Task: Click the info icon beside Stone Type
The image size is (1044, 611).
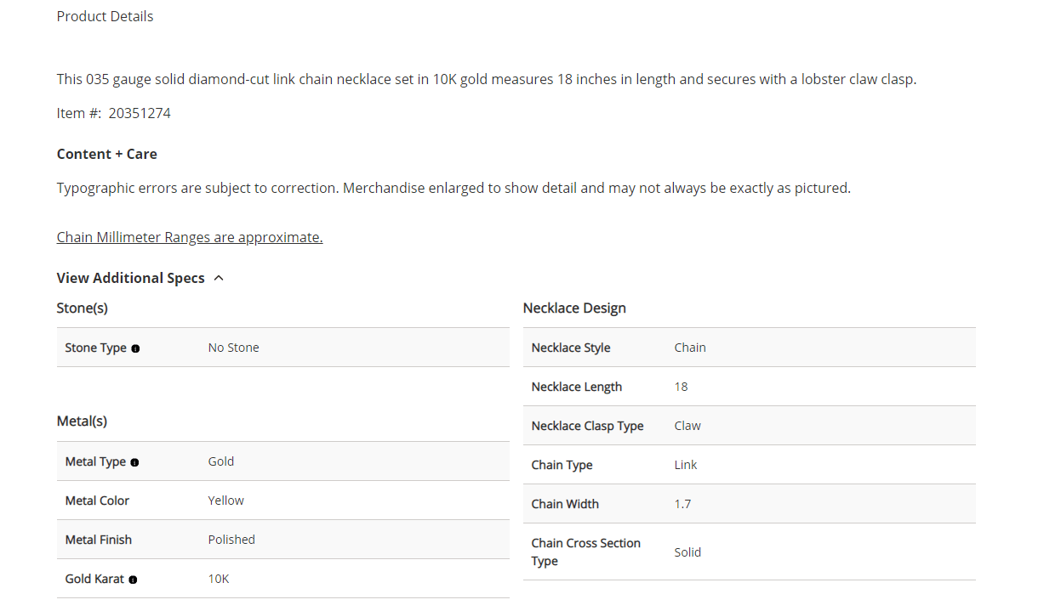Action: 135,348
